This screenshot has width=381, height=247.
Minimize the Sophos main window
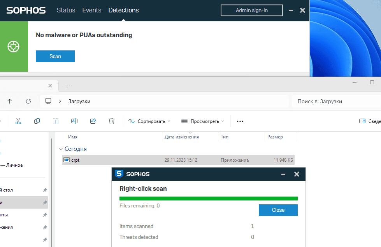pyautogui.click(x=291, y=10)
